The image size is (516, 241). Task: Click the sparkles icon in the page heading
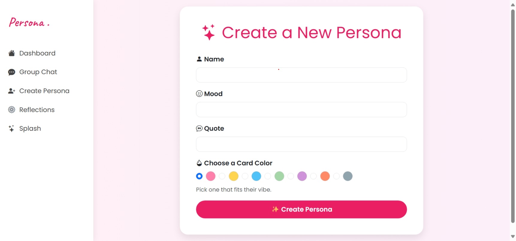209,32
